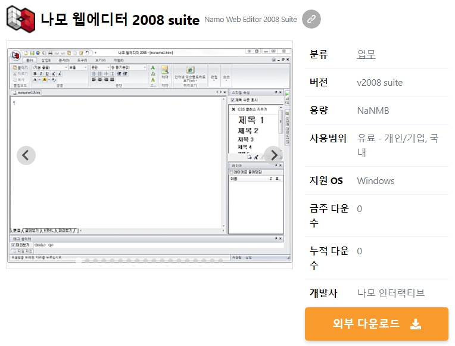The height and width of the screenshot is (346, 455).
Task: Click the 용량 label
Action: [319, 110]
